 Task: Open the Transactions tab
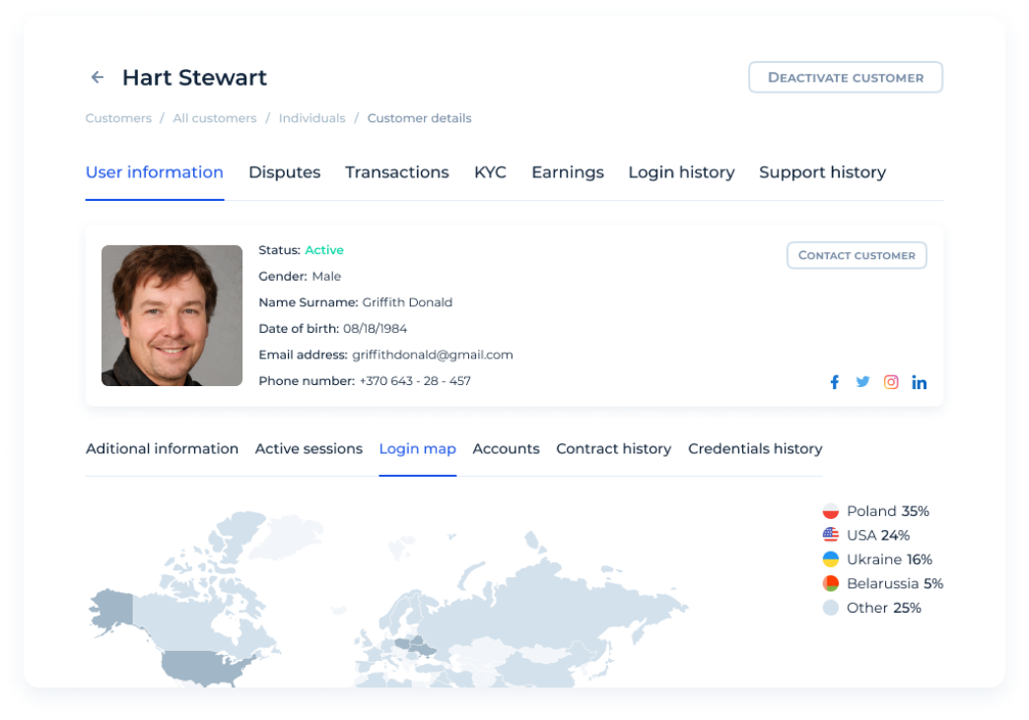tap(396, 172)
